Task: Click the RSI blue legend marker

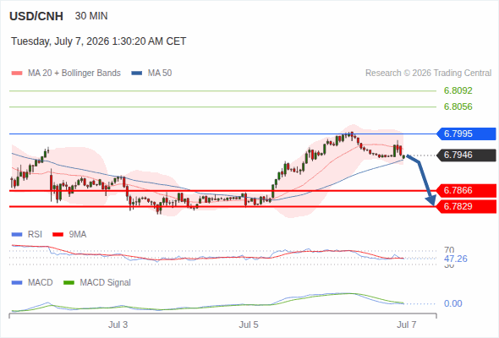Action: [17, 235]
